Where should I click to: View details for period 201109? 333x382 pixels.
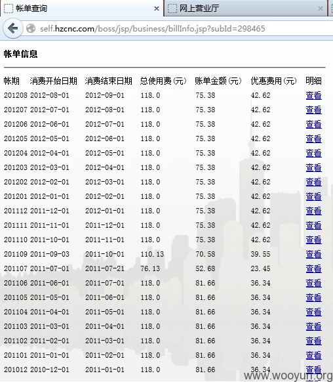click(x=313, y=254)
